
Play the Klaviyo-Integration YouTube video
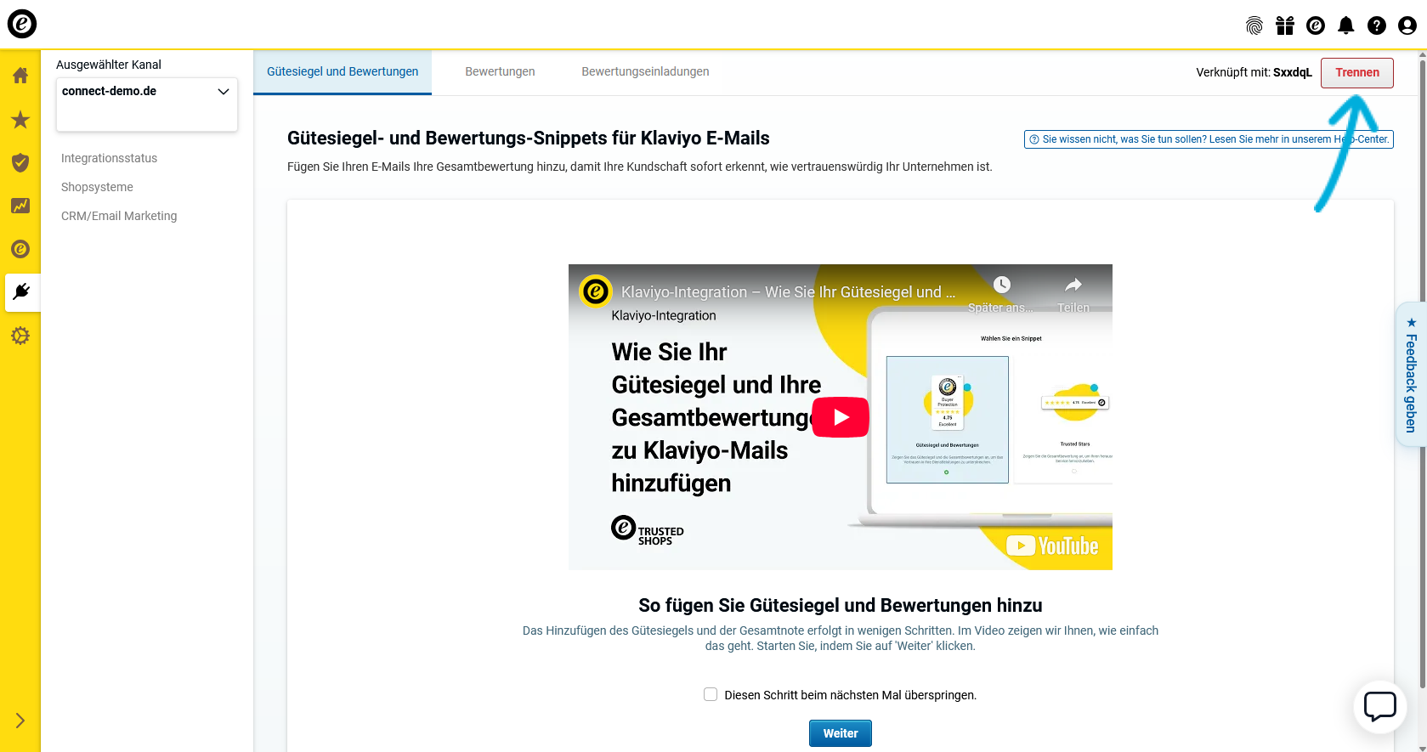coord(840,417)
